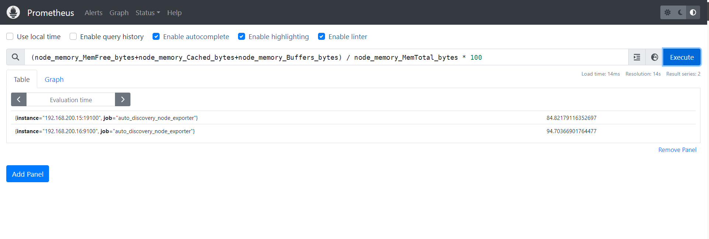This screenshot has width=709, height=239.
Task: Switch to the Graph tab
Action: (54, 79)
